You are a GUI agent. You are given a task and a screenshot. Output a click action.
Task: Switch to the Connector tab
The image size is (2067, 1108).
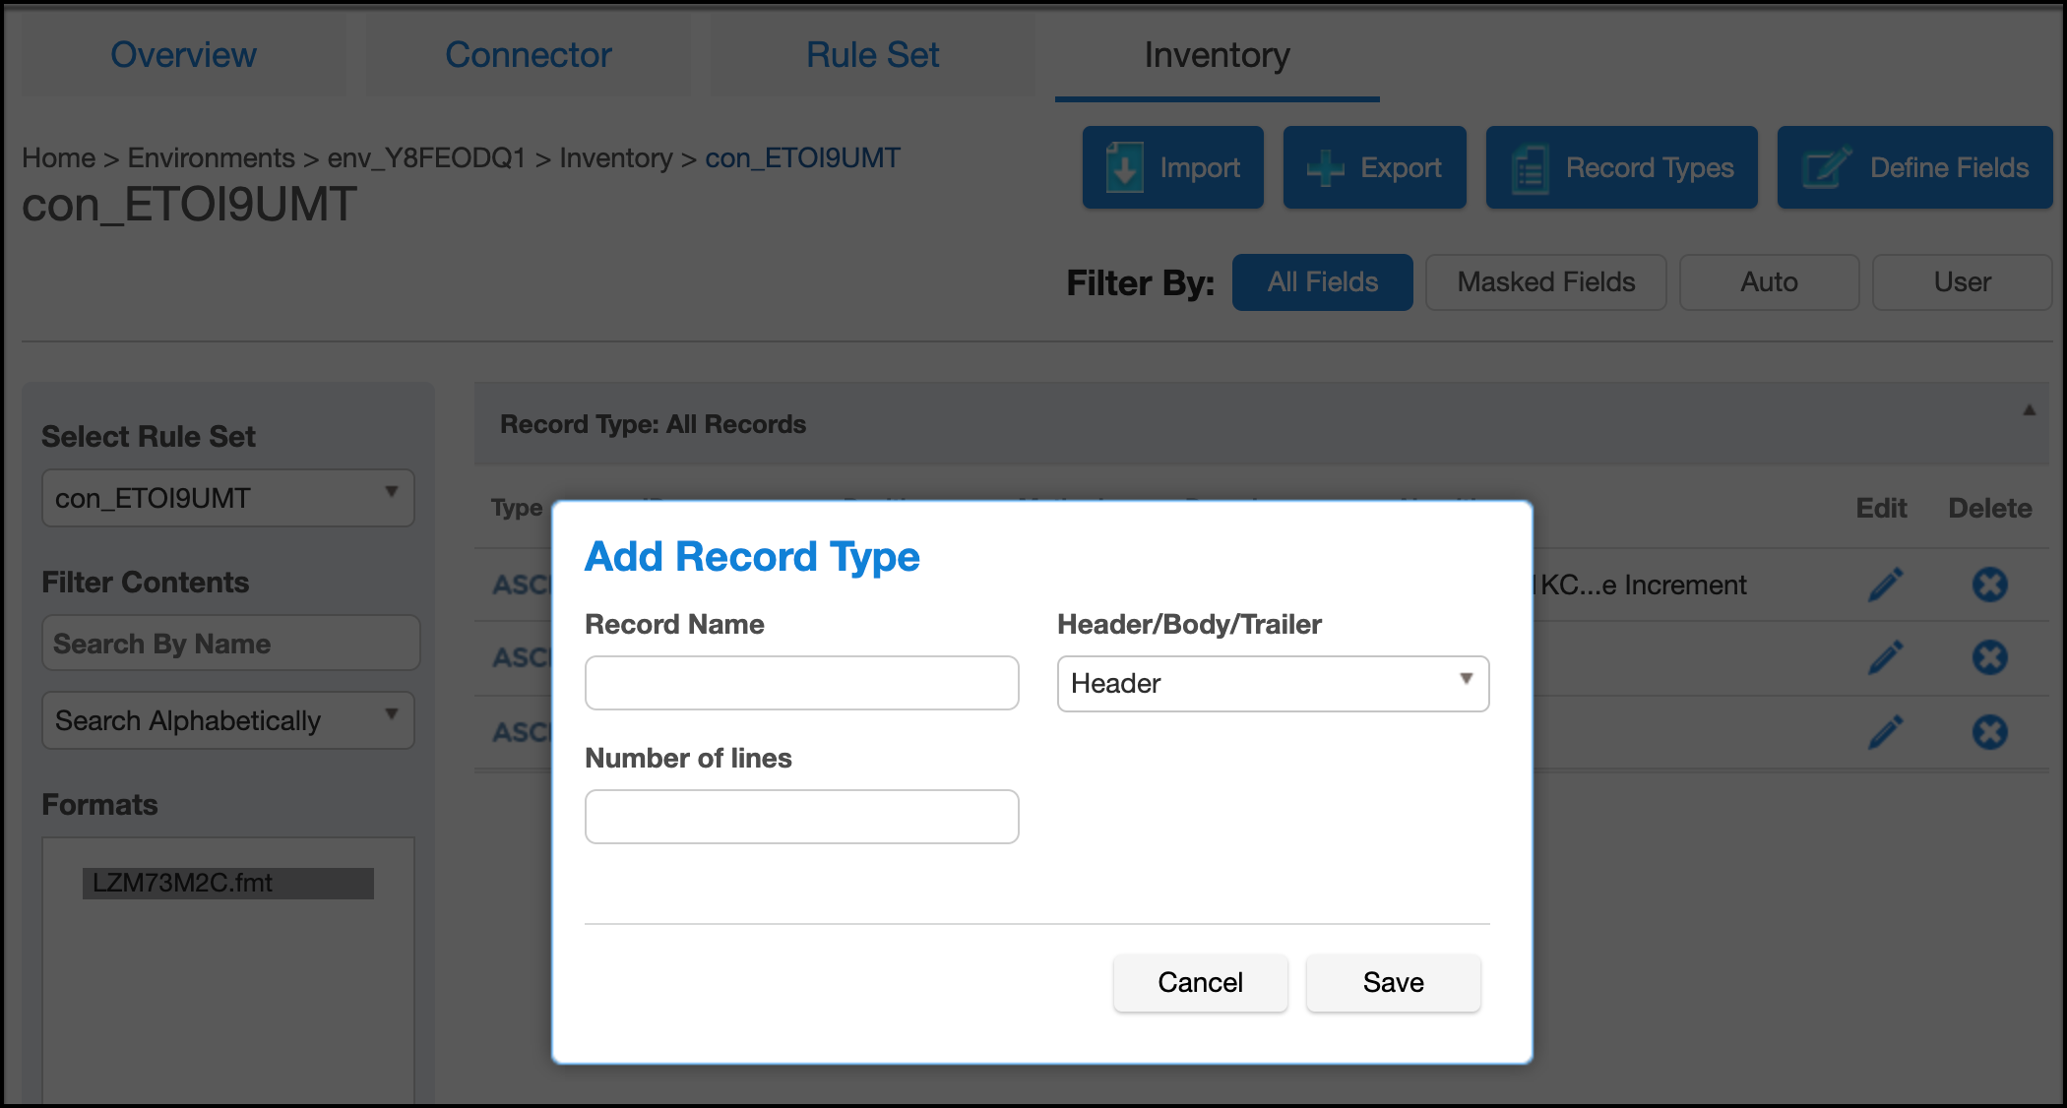(528, 55)
